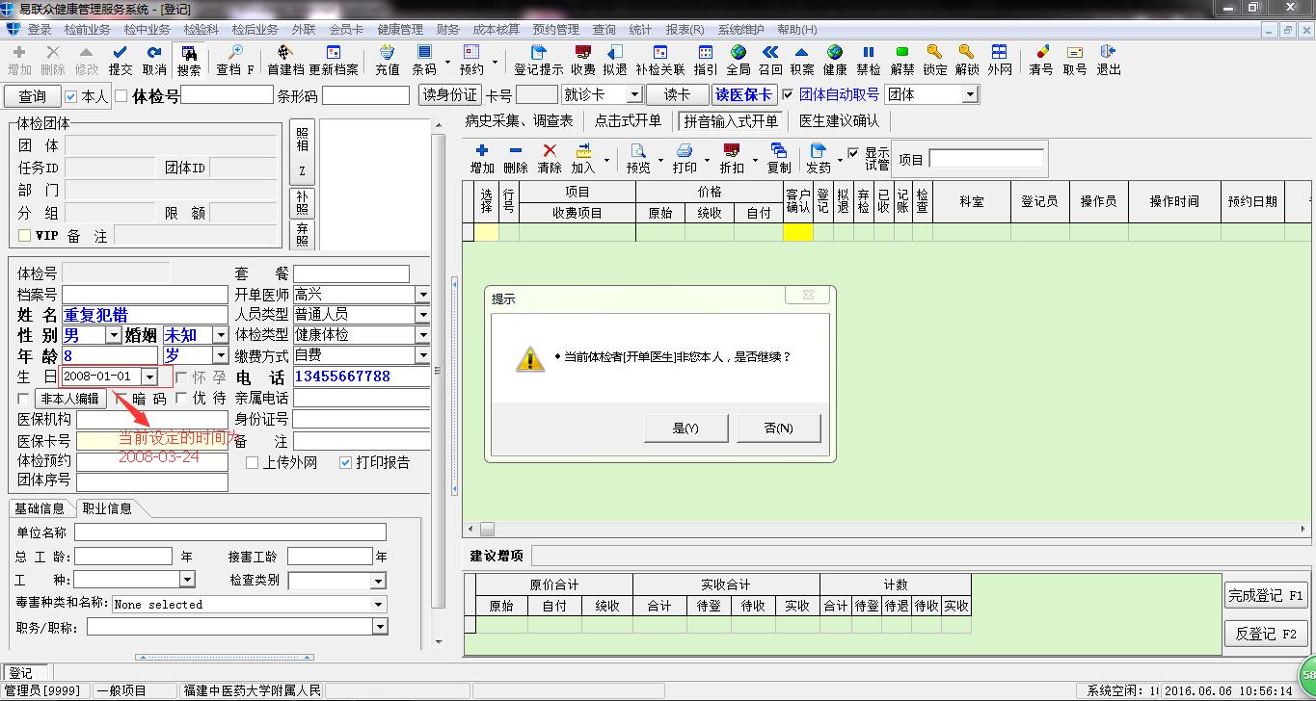Image resolution: width=1316 pixels, height=701 pixels.
Task: Click 否(N) in the prompt dialog
Action: tap(778, 428)
